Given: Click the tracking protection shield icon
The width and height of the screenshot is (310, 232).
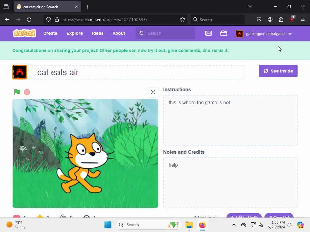Looking at the screenshot, I should coord(48,20).
